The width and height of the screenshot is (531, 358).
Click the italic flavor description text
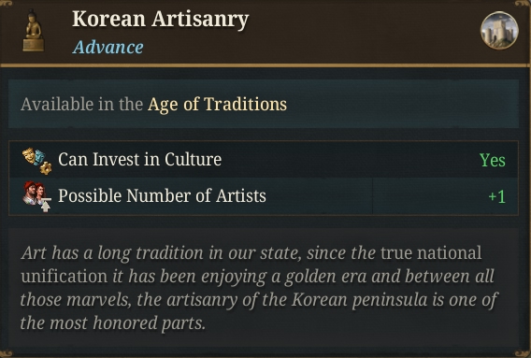(x=259, y=288)
